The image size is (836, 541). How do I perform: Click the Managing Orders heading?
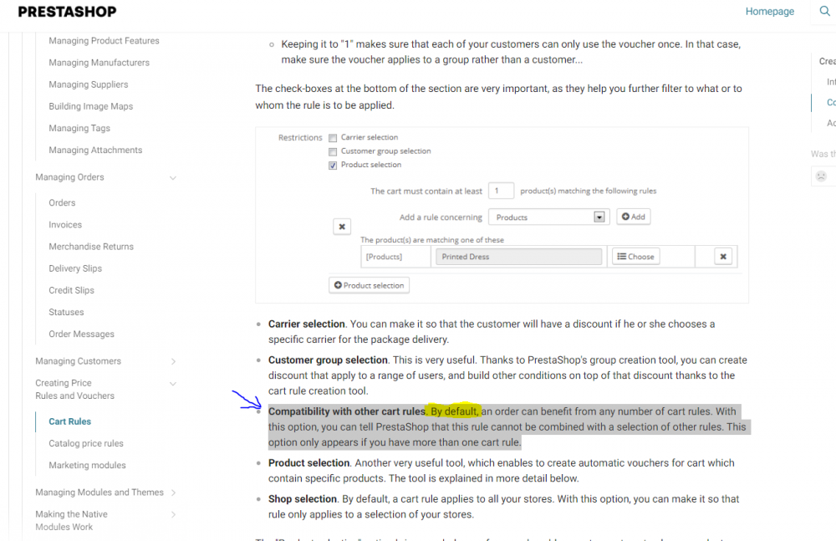(70, 177)
